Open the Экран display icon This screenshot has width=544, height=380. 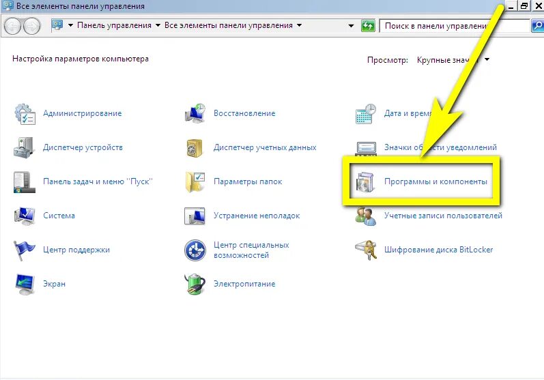point(25,284)
